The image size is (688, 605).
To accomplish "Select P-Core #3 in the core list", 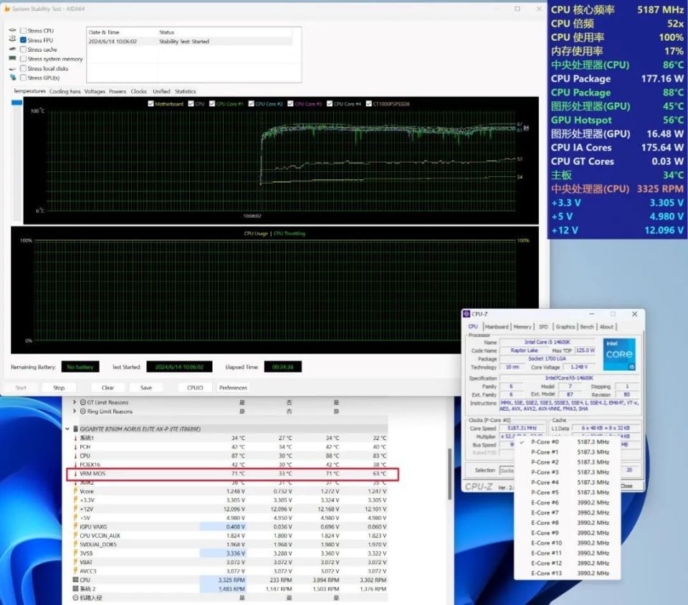I will click(568, 472).
